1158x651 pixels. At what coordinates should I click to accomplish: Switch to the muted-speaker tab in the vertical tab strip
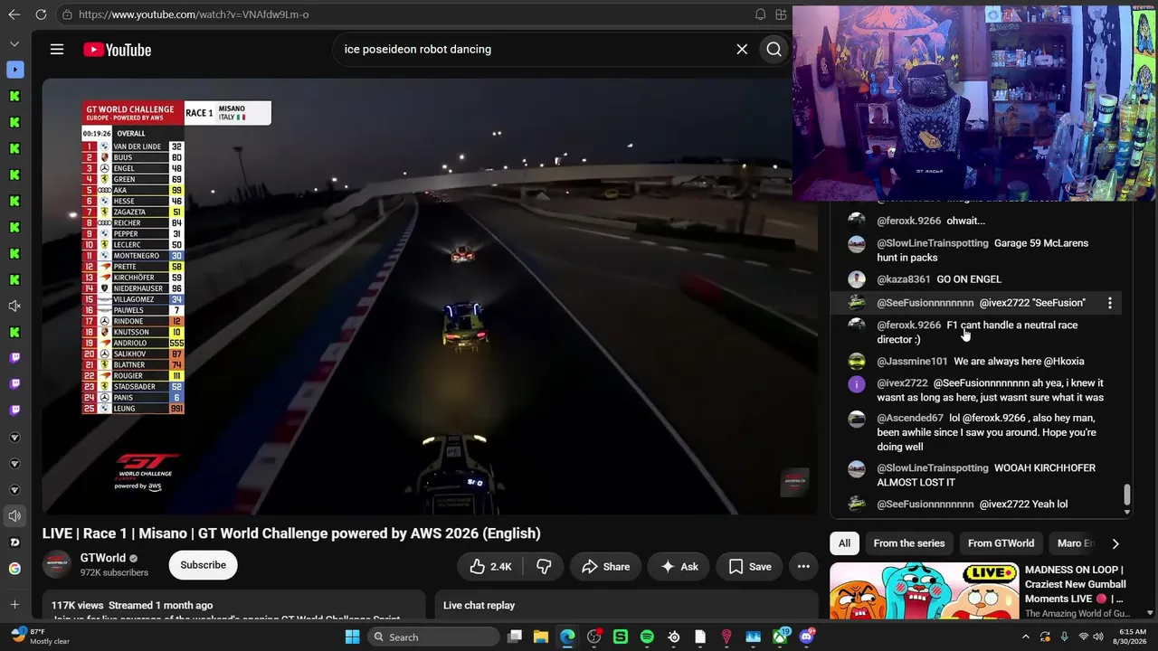pos(14,307)
